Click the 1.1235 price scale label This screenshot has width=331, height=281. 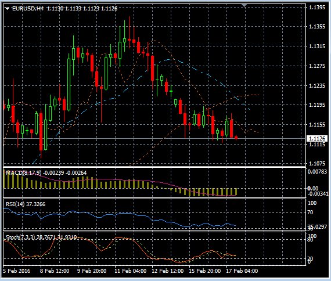pos(317,86)
